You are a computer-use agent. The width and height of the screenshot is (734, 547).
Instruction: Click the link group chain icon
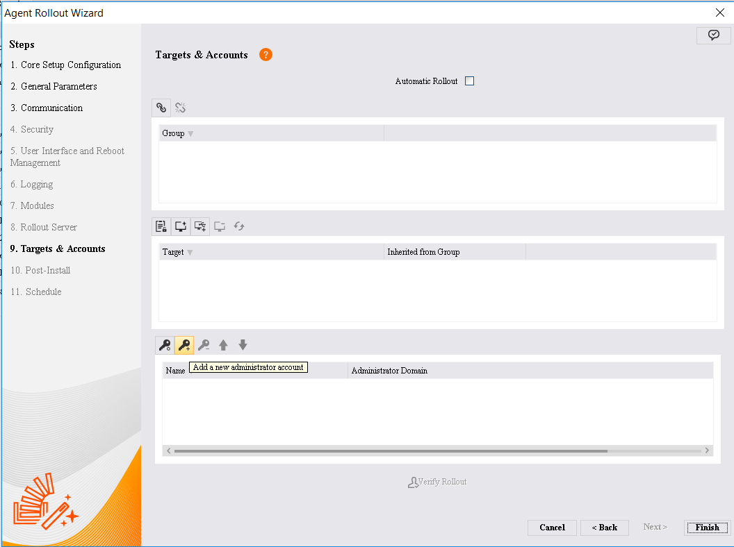click(x=161, y=108)
